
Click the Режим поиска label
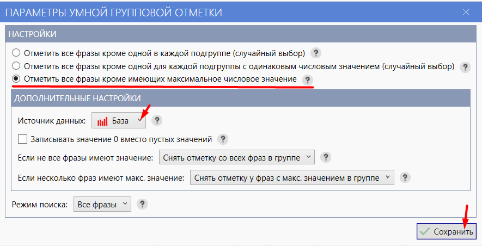tap(40, 204)
